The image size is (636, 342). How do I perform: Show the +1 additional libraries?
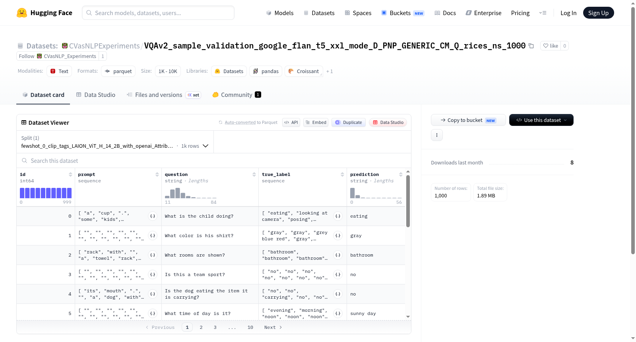330,71
